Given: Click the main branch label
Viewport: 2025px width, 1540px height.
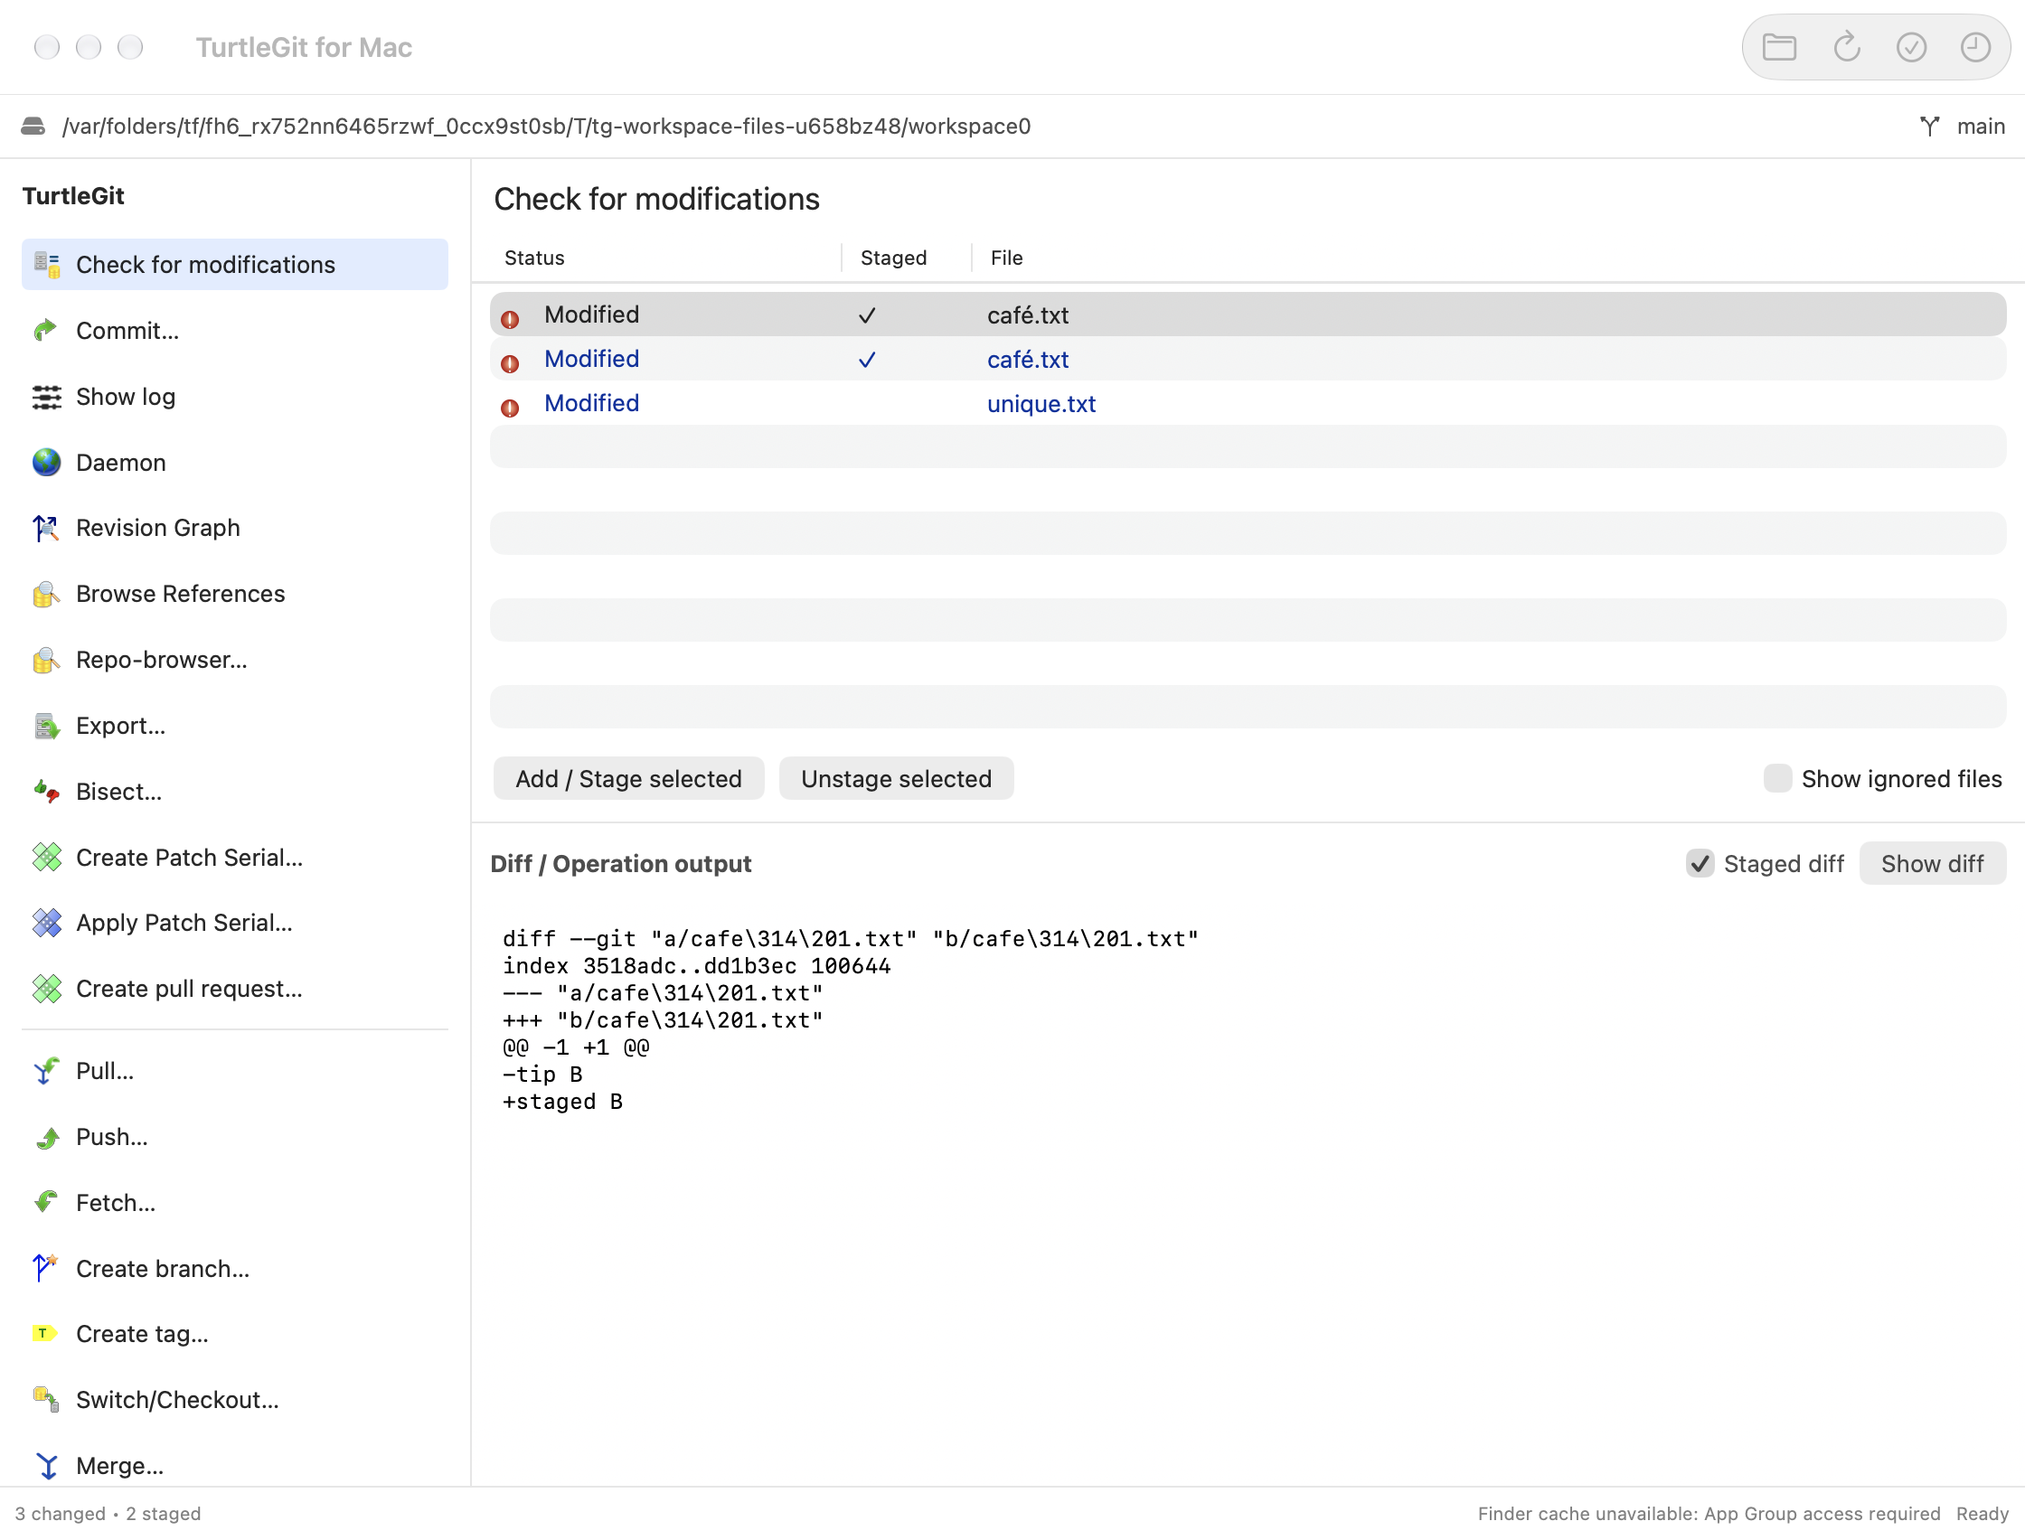Looking at the screenshot, I should click(1980, 127).
